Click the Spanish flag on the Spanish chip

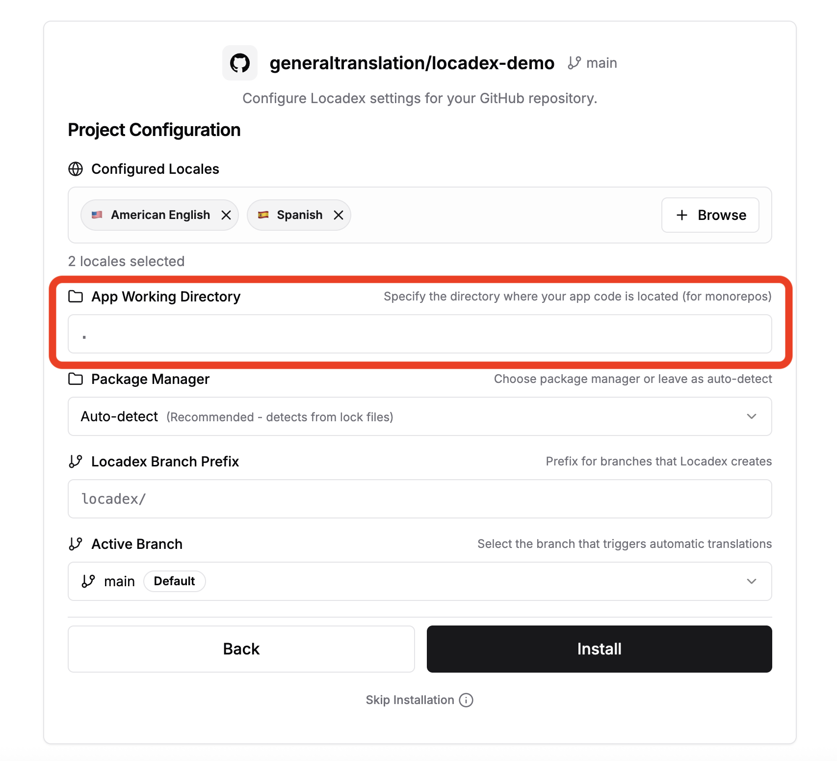point(263,215)
